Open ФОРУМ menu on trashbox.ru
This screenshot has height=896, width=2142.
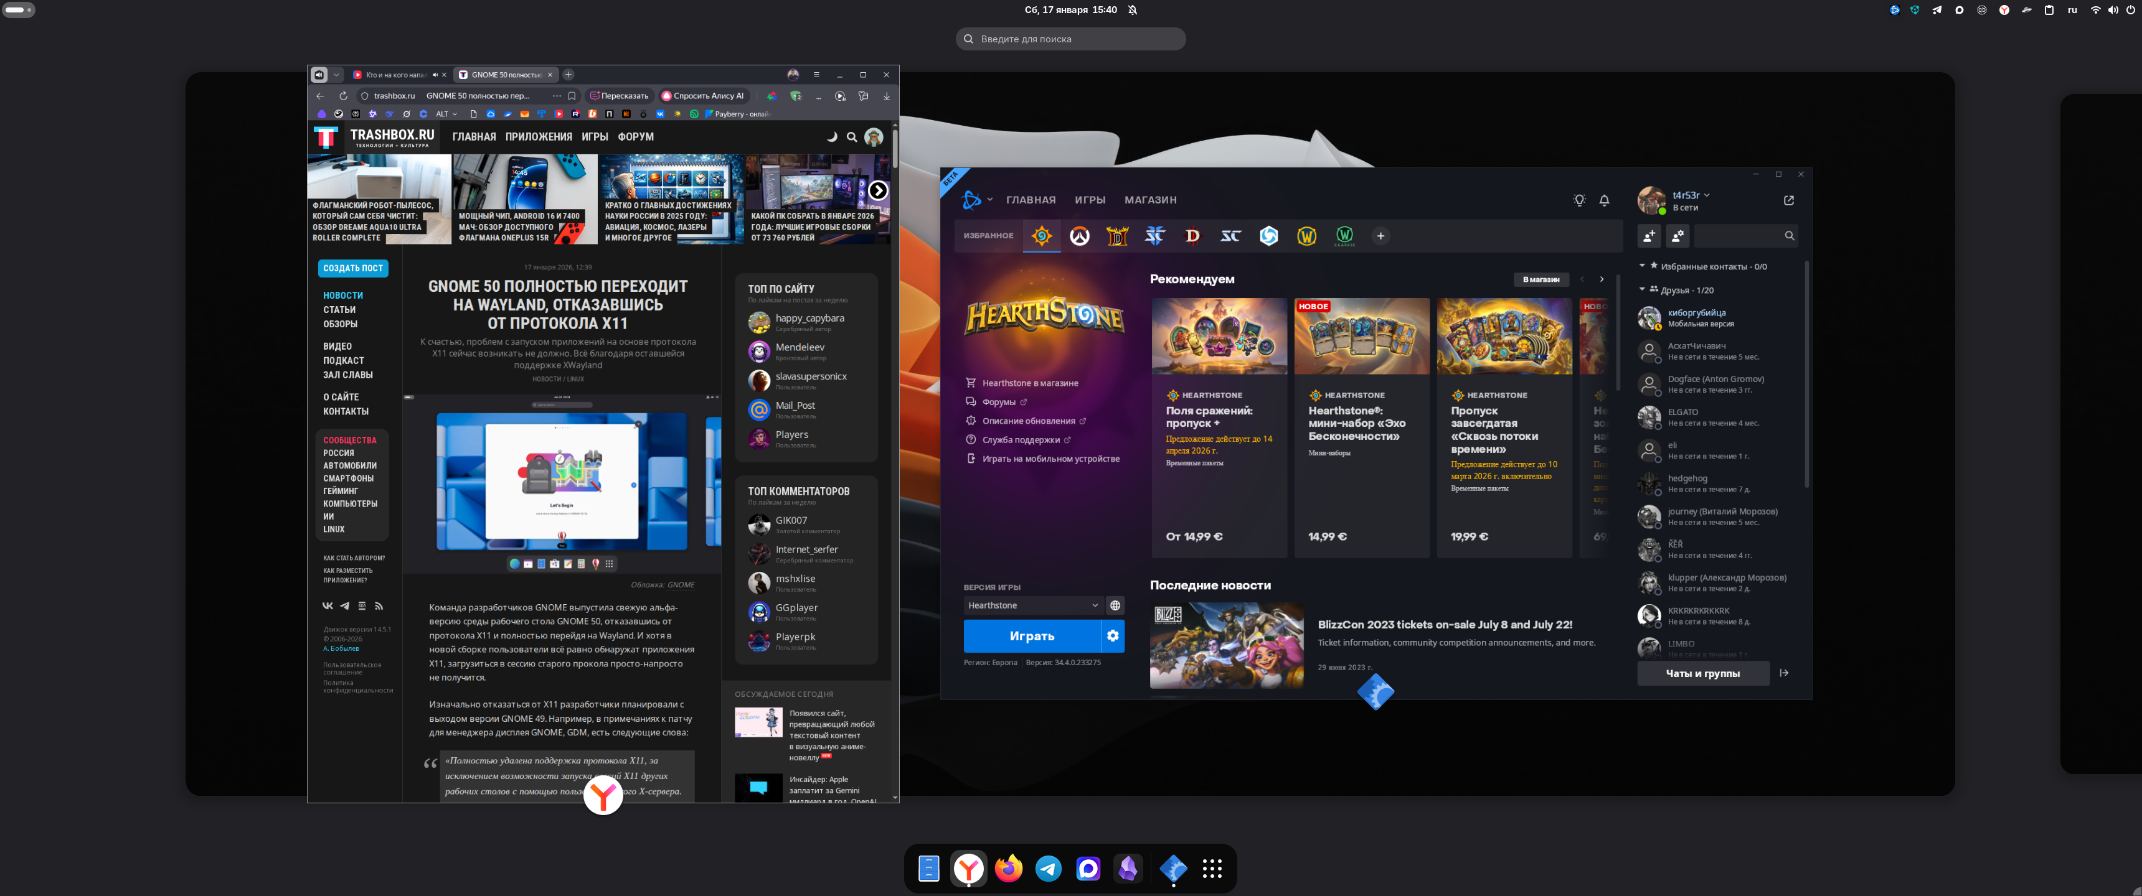(x=635, y=137)
